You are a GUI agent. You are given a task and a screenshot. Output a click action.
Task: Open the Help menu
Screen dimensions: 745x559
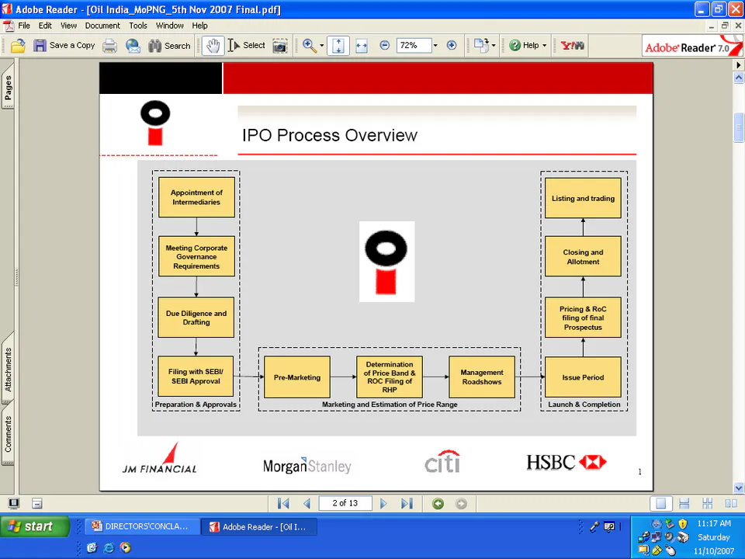point(199,26)
